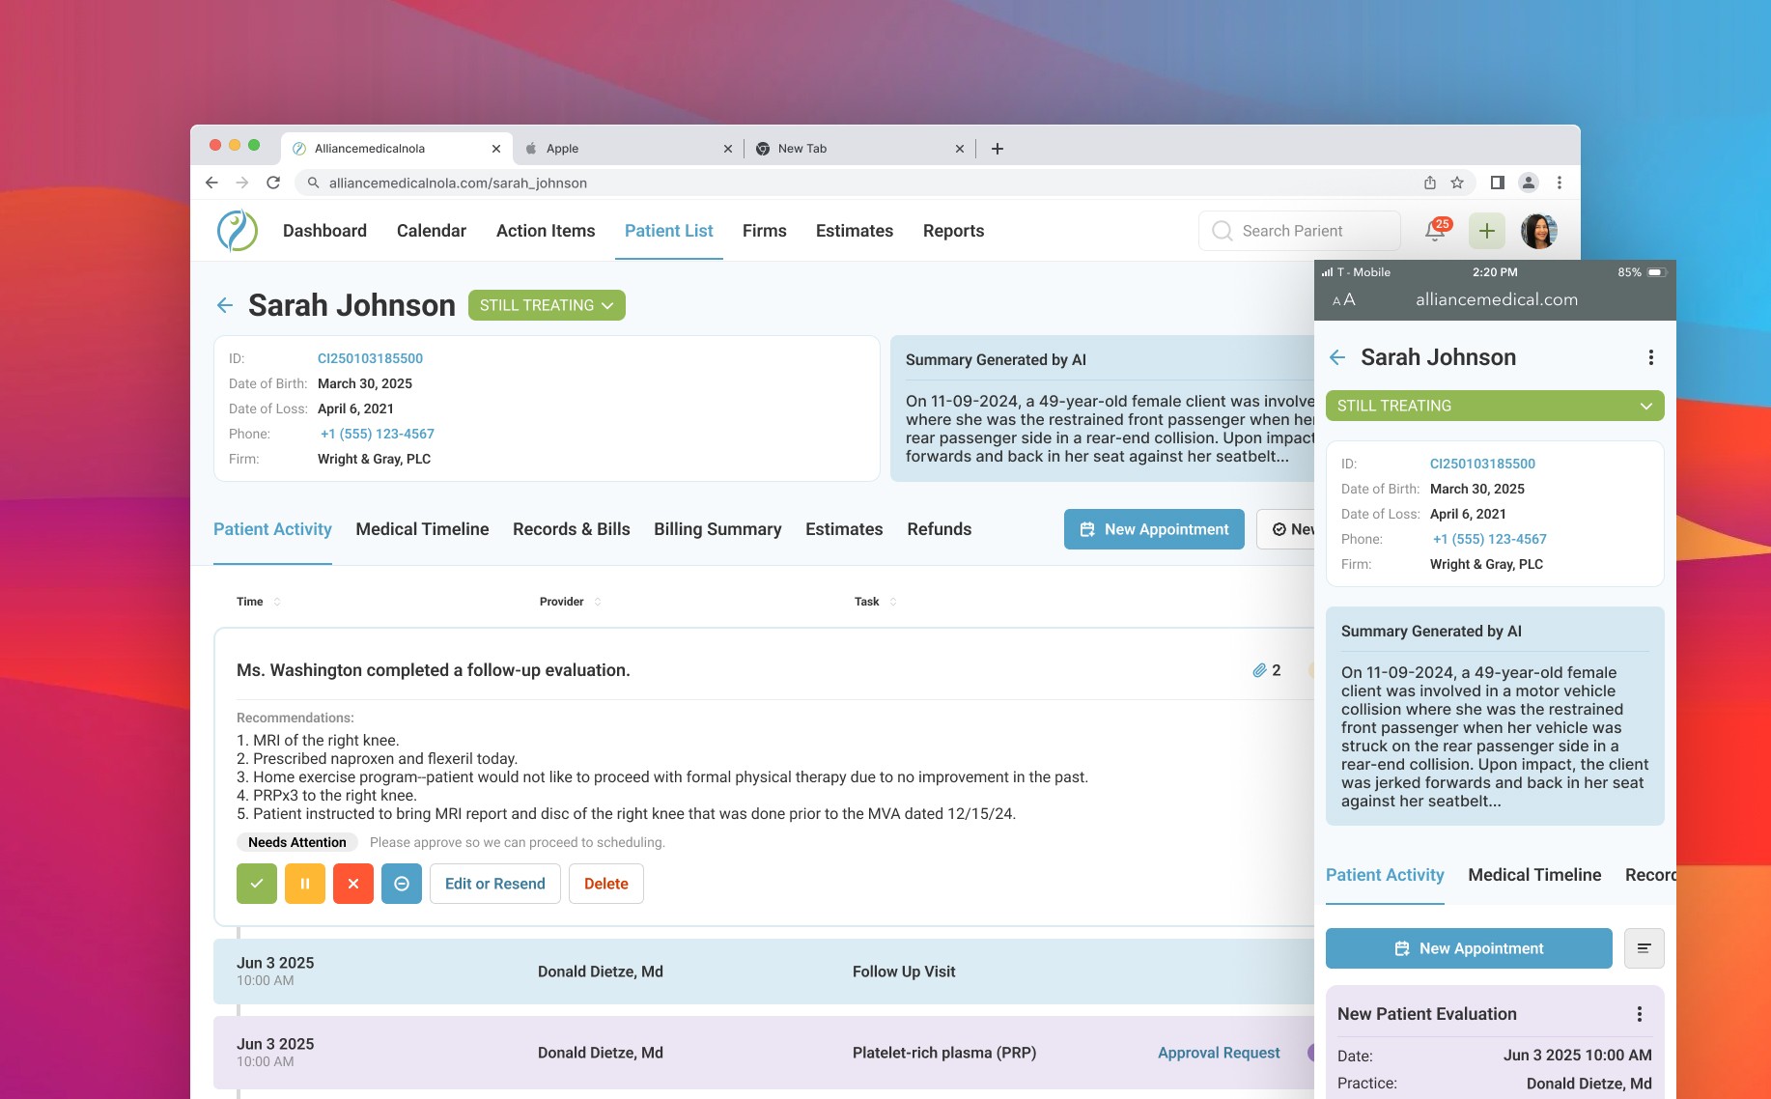1771x1099 pixels.
Task: Open the Firms nav item
Action: (765, 231)
